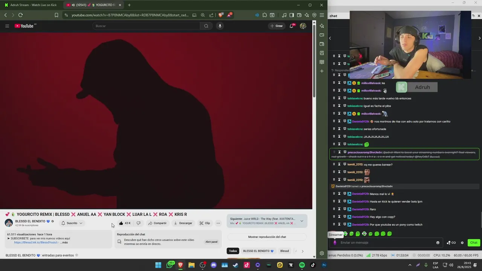The image size is (482, 271).
Task: Click the Abrir panel button
Action: [x=211, y=242]
